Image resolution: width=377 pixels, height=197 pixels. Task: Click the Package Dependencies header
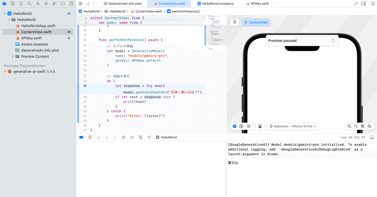tap(24, 66)
